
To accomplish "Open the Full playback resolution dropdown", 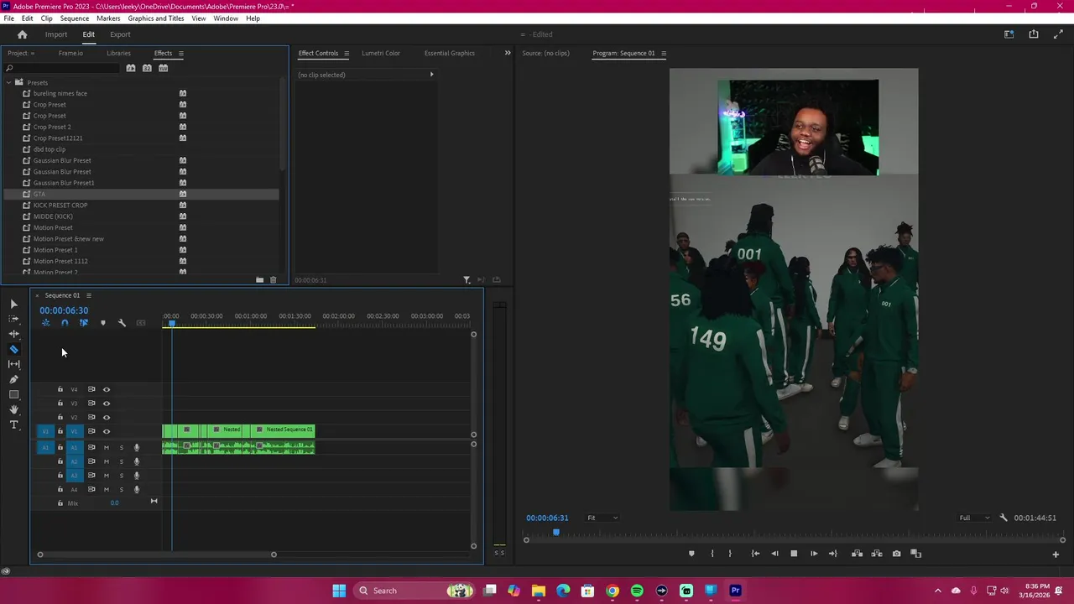I will [x=974, y=518].
